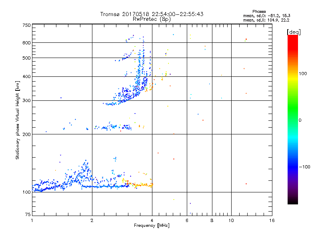Click the x-axis '1' tick label
The image size is (320, 240).
click(x=32, y=220)
